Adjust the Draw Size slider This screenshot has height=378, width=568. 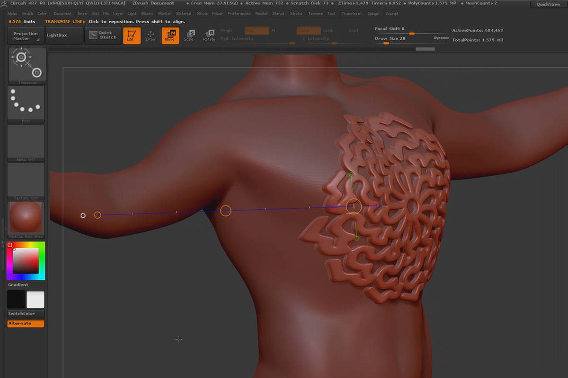coord(412,40)
